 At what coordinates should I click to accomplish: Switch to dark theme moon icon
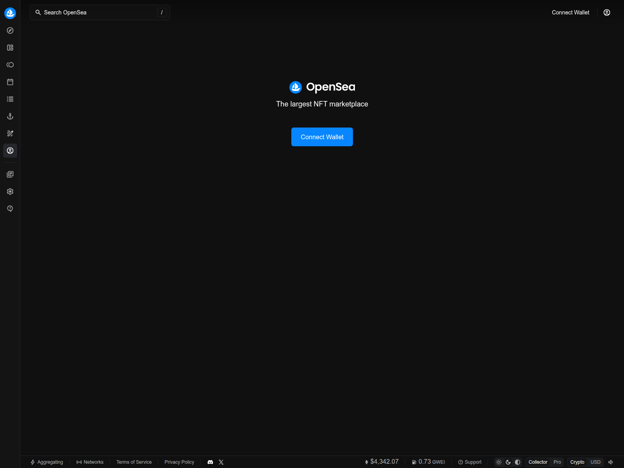(508, 462)
